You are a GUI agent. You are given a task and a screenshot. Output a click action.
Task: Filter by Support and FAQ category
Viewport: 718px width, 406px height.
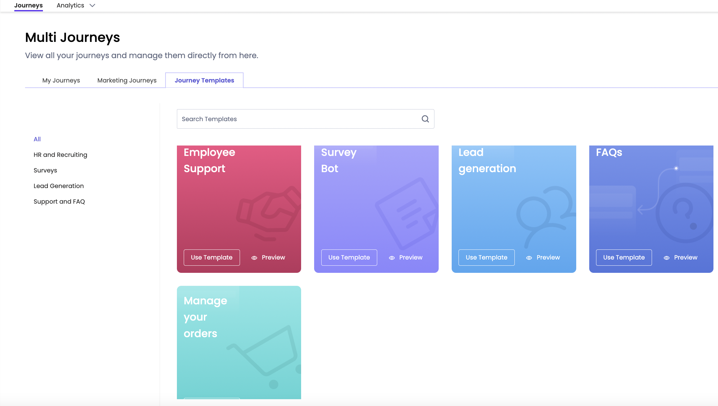[x=59, y=201]
